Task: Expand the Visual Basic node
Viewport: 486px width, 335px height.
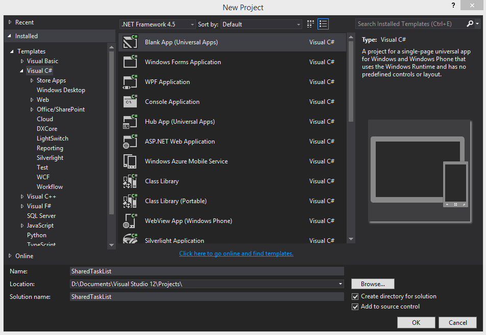Action: 22,61
